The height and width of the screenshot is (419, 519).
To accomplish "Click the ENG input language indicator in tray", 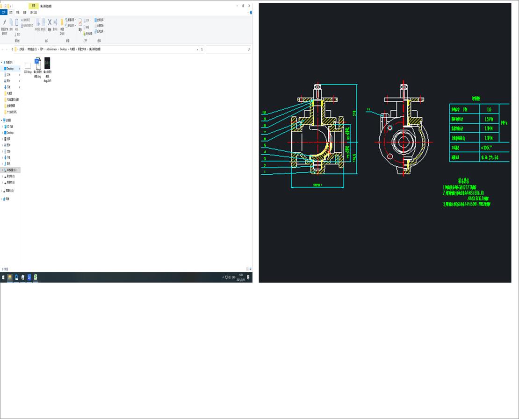I will click(x=233, y=277).
